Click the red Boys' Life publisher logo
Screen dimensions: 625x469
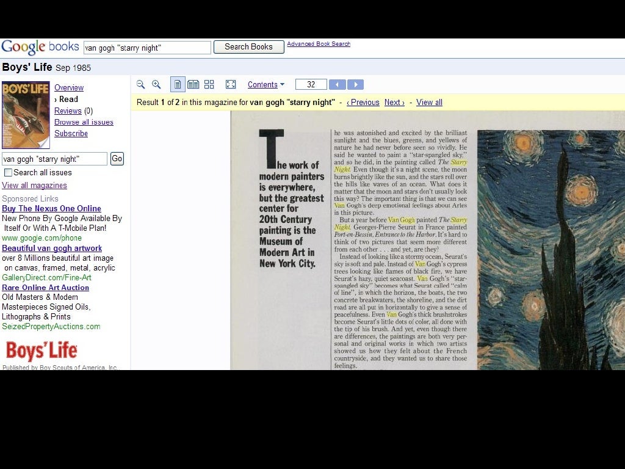click(42, 351)
